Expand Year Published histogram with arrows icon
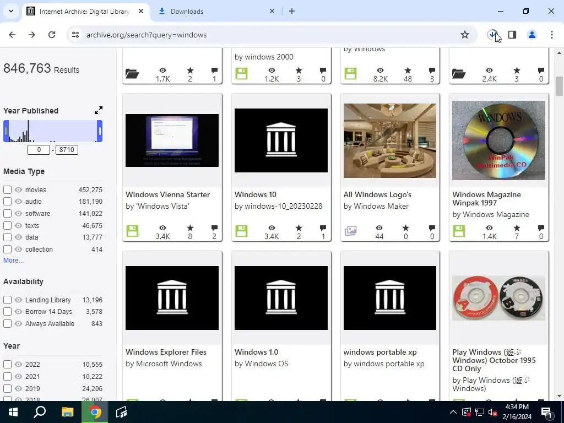The width and height of the screenshot is (564, 423). tap(99, 110)
